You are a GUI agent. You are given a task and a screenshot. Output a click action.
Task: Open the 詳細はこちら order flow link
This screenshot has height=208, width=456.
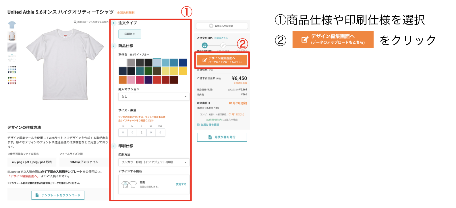pos(221,38)
